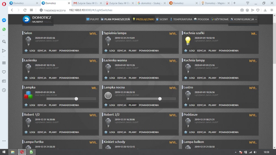Open Messenger from the Opera sidebar
The height and width of the screenshot is (155, 276).
click(x=4, y=20)
